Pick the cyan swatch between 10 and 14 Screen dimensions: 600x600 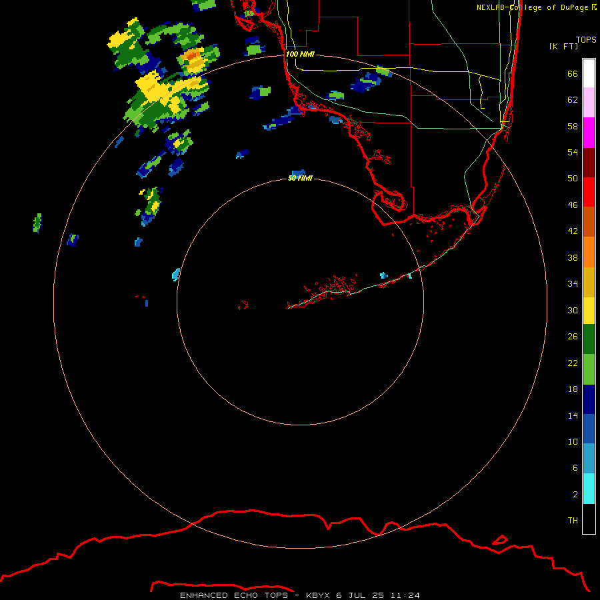coord(589,489)
